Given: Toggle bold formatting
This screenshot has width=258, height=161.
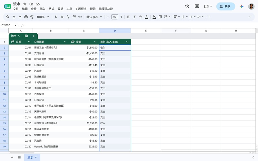Looking at the screenshot, I should click(128, 17).
